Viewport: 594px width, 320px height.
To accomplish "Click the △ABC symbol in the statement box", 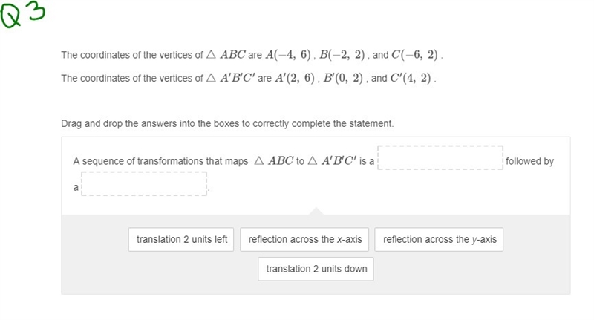I will click(274, 161).
